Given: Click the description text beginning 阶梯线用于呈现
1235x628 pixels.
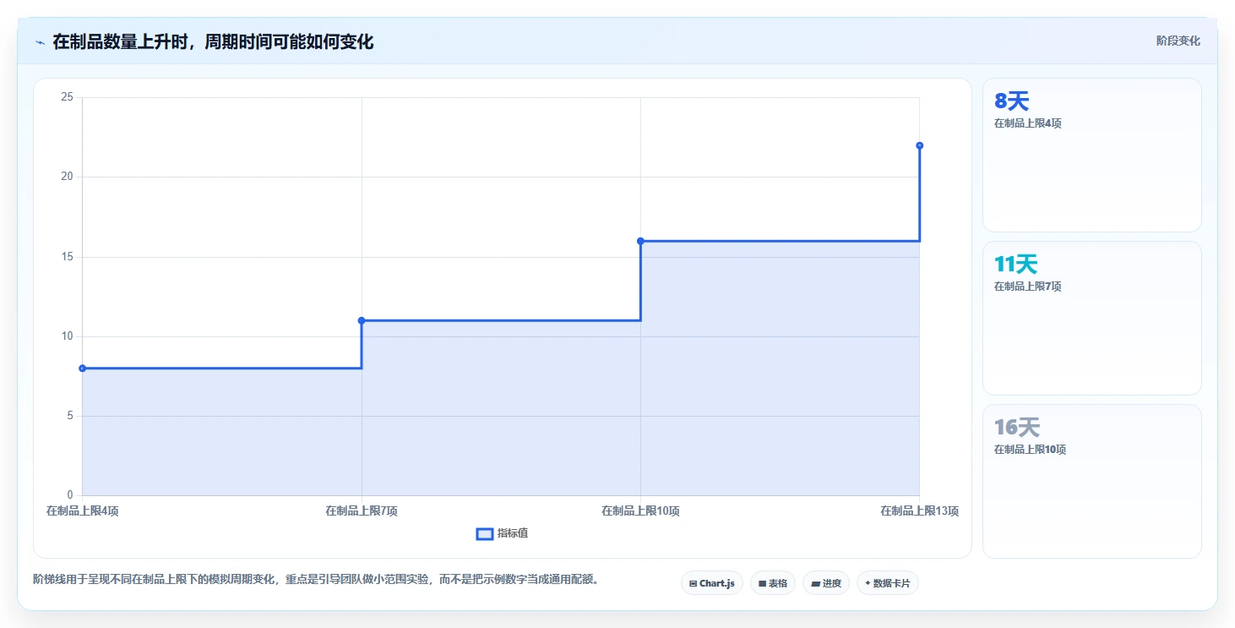Looking at the screenshot, I should point(316,580).
